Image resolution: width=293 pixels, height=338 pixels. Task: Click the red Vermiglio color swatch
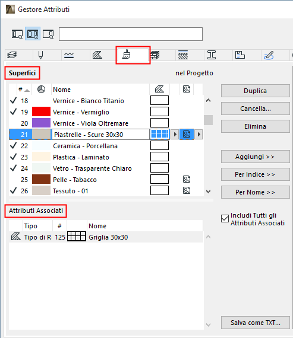(x=41, y=111)
